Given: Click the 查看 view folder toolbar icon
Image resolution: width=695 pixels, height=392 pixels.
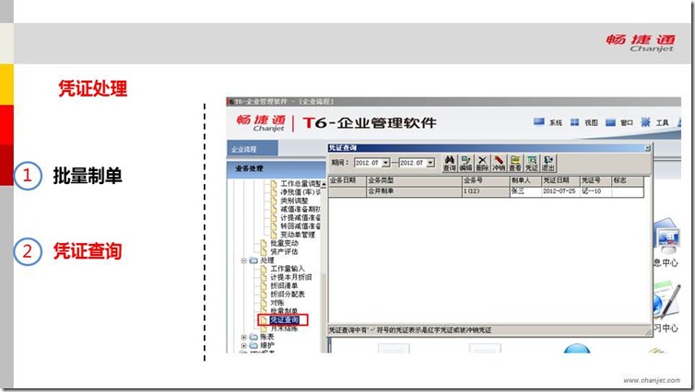Looking at the screenshot, I should (x=515, y=163).
